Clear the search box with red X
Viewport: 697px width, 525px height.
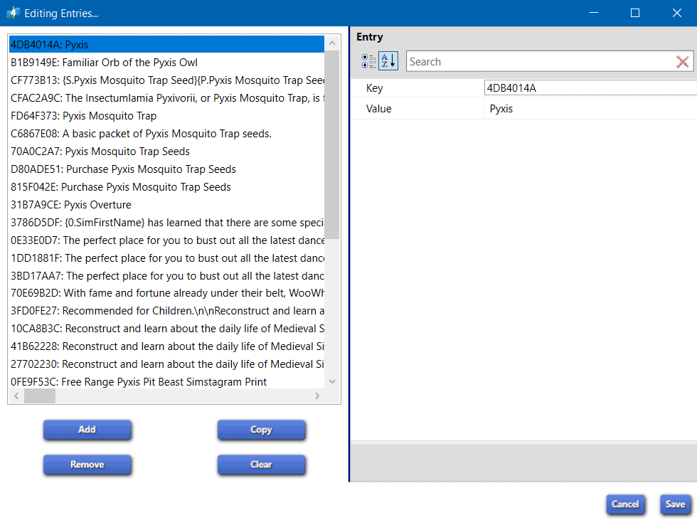pyautogui.click(x=682, y=62)
